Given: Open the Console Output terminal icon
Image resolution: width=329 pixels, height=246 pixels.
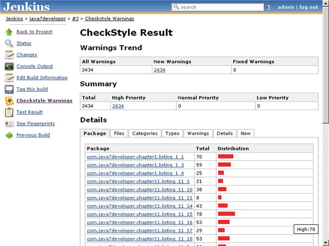Looking at the screenshot, I should [9, 66].
